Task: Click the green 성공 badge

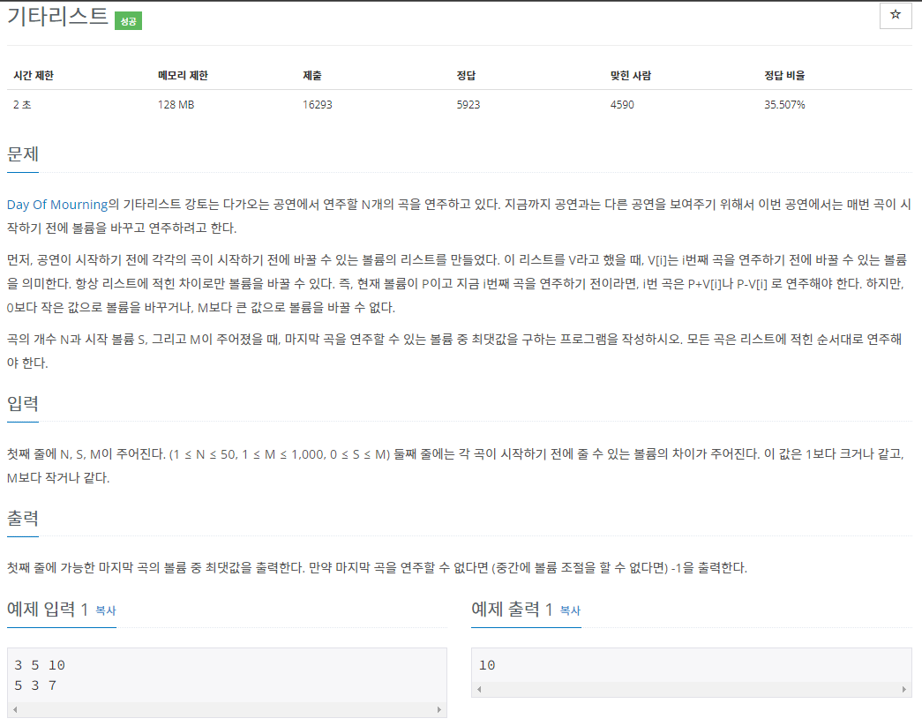Action: pyautogui.click(x=128, y=21)
